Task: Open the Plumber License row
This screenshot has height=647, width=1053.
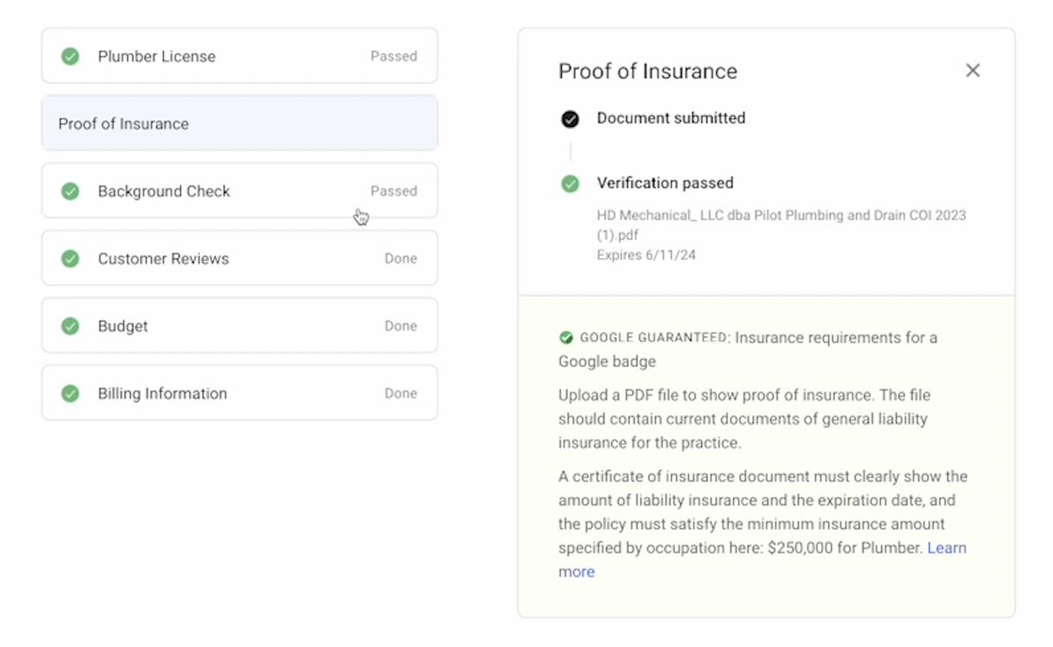Action: tap(240, 56)
